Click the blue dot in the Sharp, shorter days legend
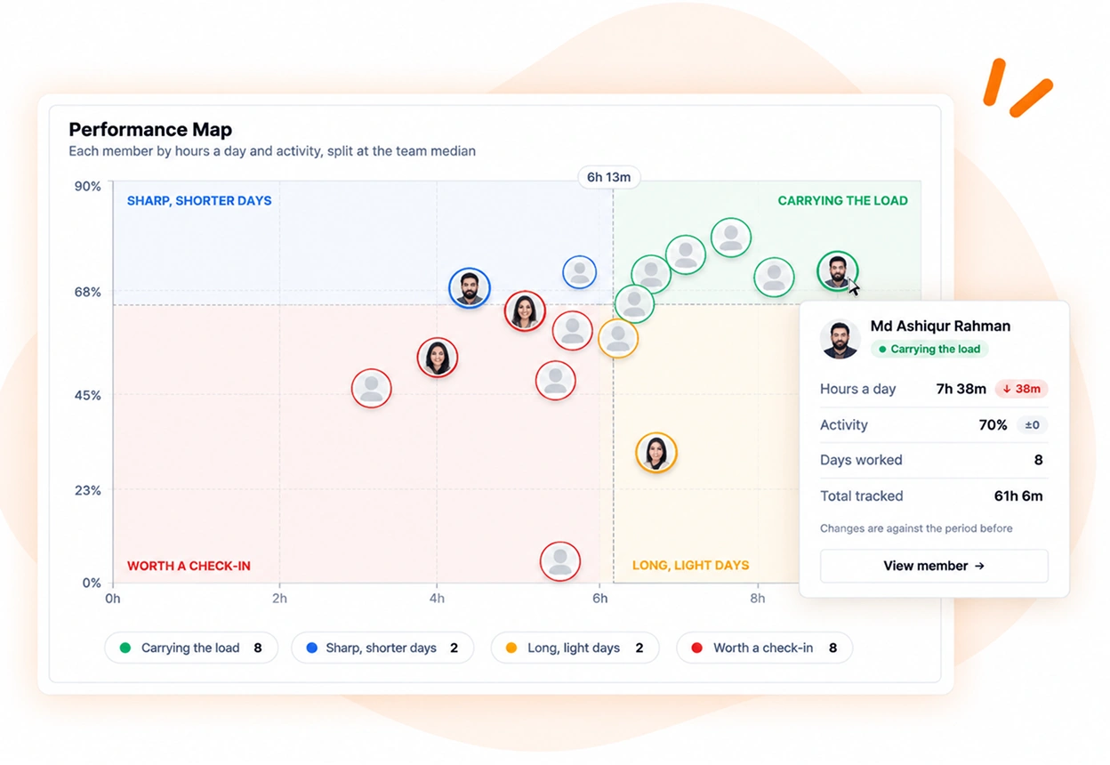1110x765 pixels. 311,648
